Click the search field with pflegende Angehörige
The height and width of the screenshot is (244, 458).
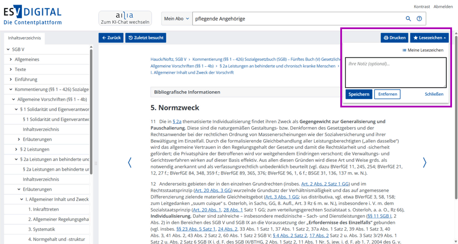pos(298,19)
